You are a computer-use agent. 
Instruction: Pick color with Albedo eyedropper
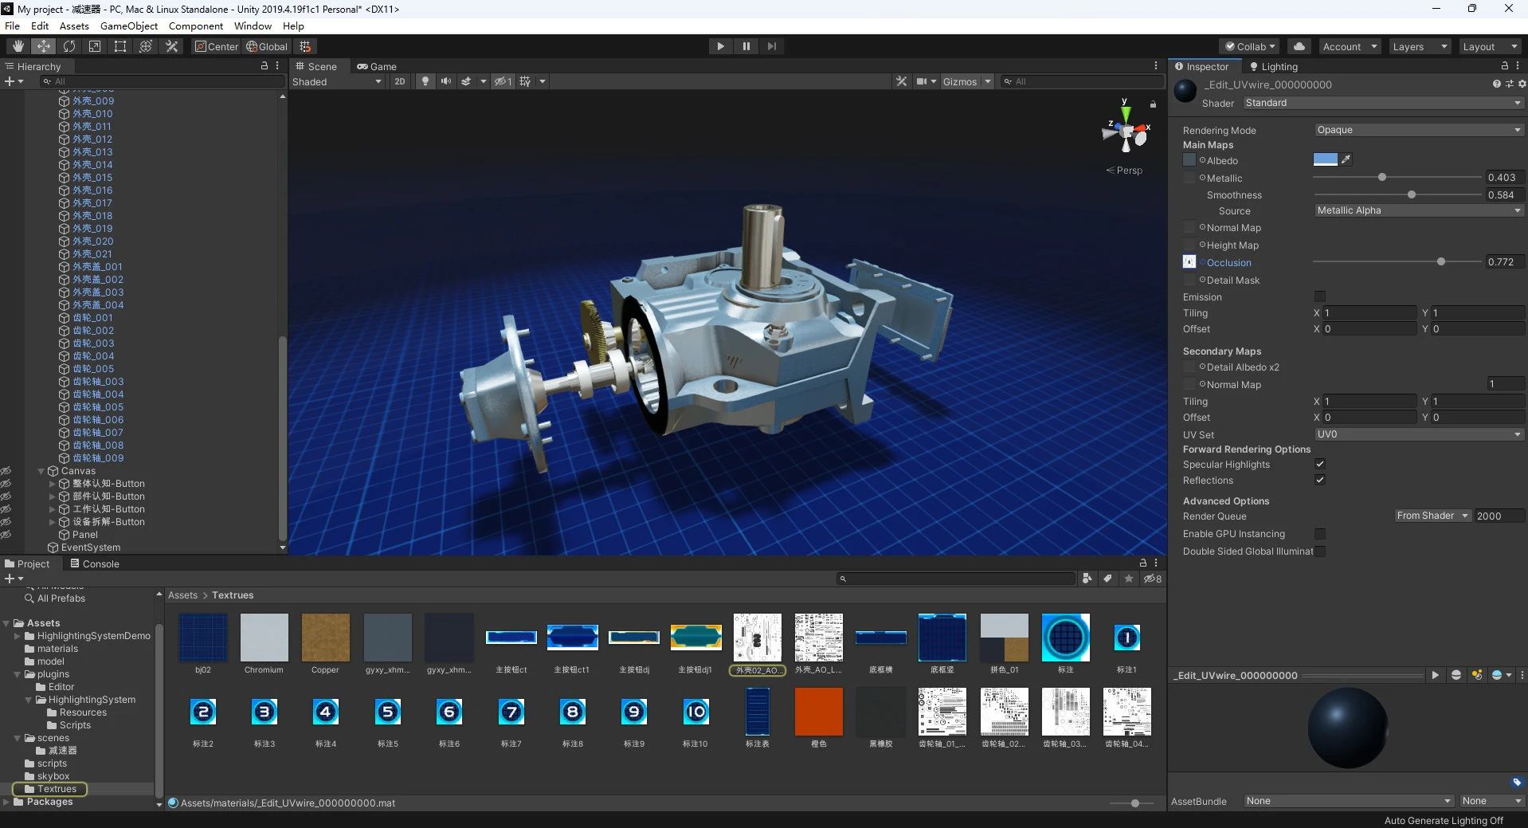click(x=1346, y=159)
